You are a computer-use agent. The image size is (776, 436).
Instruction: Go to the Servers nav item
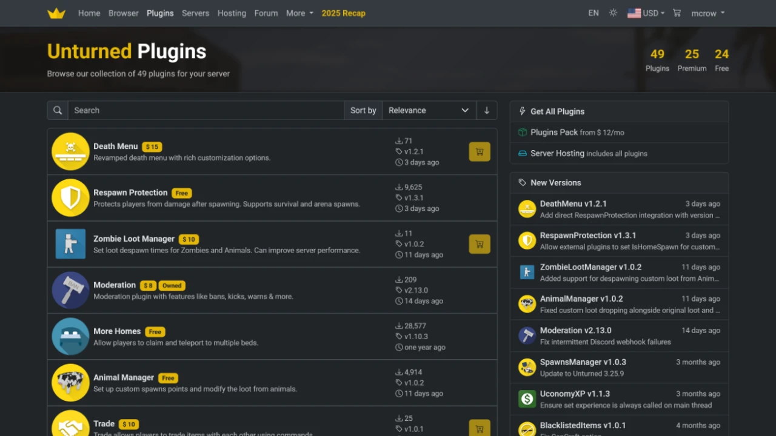[x=195, y=13]
